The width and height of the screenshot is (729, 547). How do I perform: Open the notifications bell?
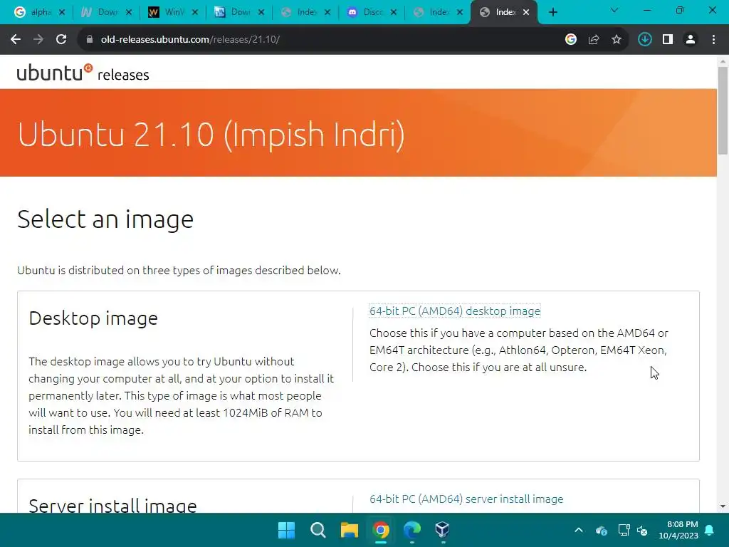(x=710, y=530)
